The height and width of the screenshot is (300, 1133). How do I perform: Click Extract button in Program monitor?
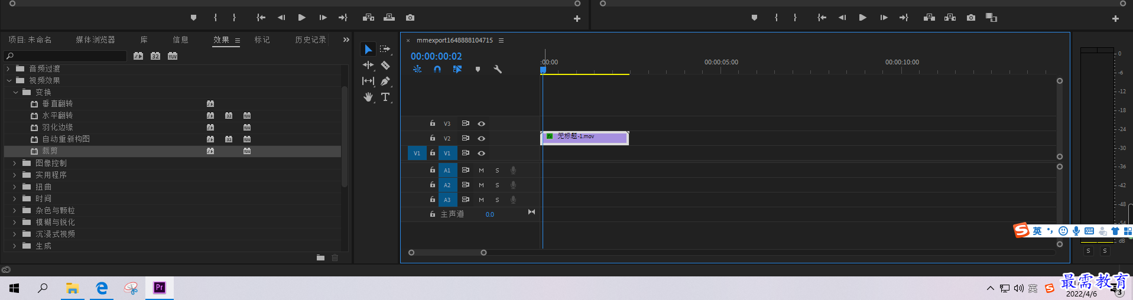click(x=950, y=18)
